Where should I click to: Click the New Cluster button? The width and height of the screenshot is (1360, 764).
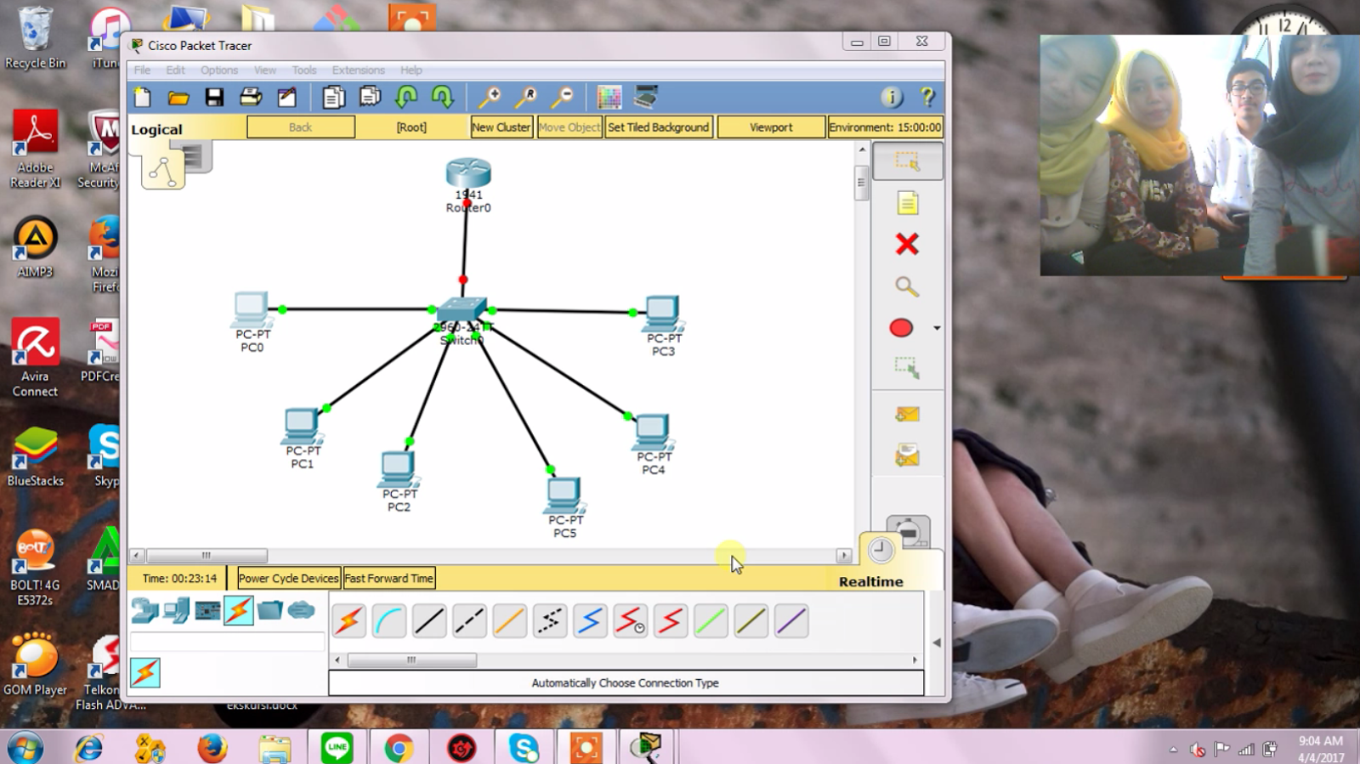[501, 127]
